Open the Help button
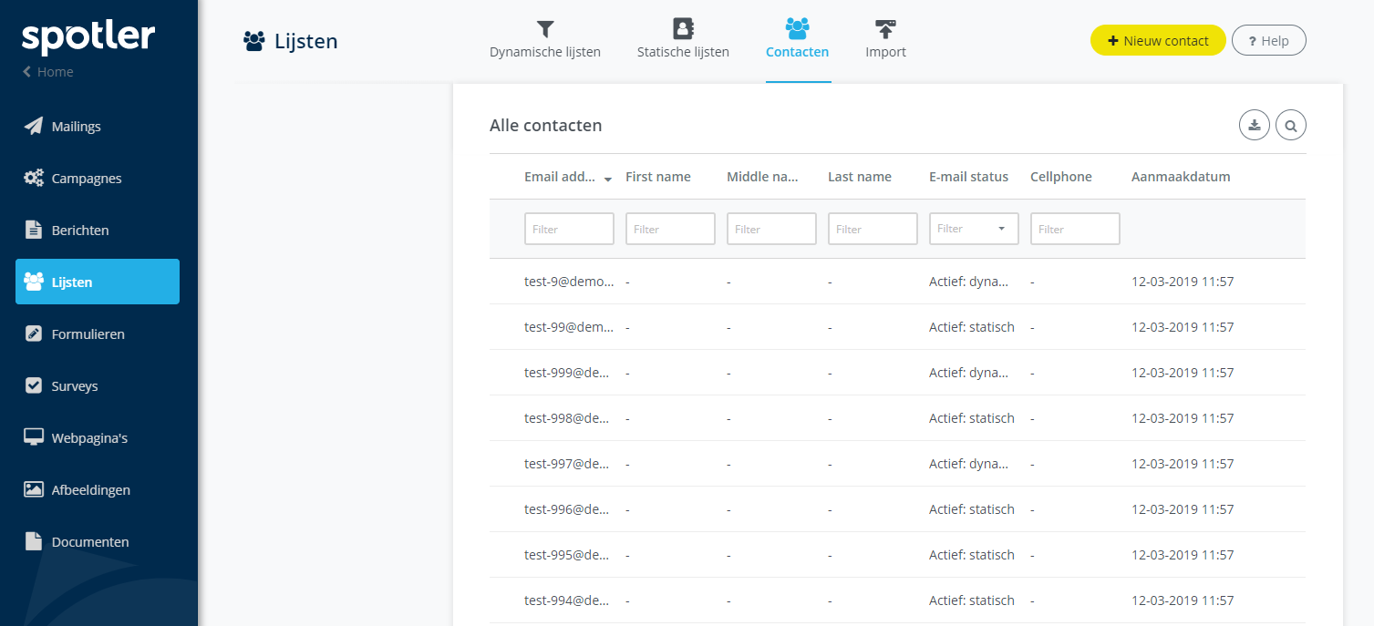The width and height of the screenshot is (1374, 626). [1268, 40]
